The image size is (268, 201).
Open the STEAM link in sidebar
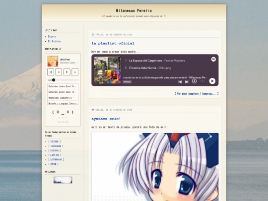(53, 164)
